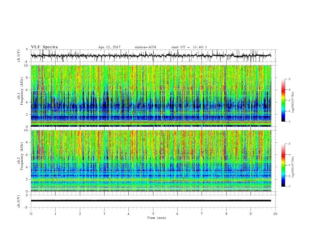
Task: Click time-axis tick label "2"
Action: point(80,214)
